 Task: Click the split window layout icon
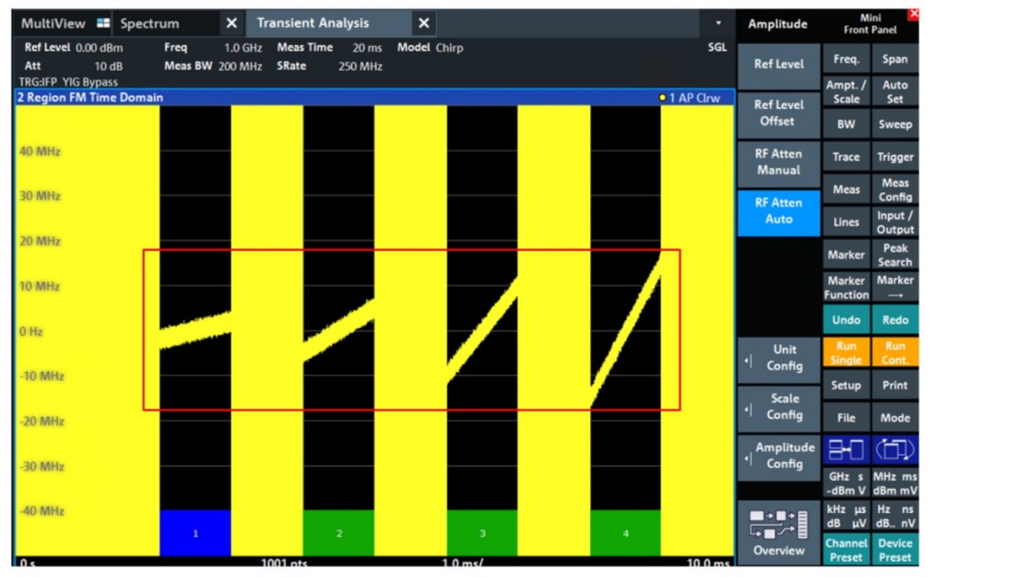(846, 450)
